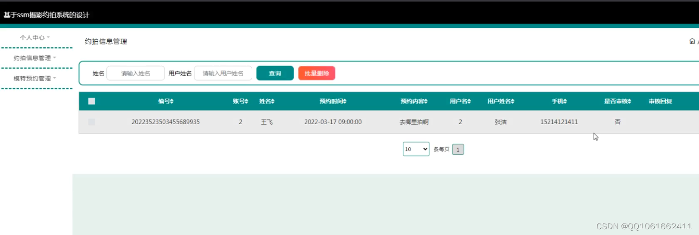
Task: Sort by 手机 column arrows
Action: pos(565,102)
